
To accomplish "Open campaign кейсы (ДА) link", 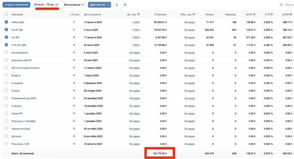I will click(x=17, y=22).
